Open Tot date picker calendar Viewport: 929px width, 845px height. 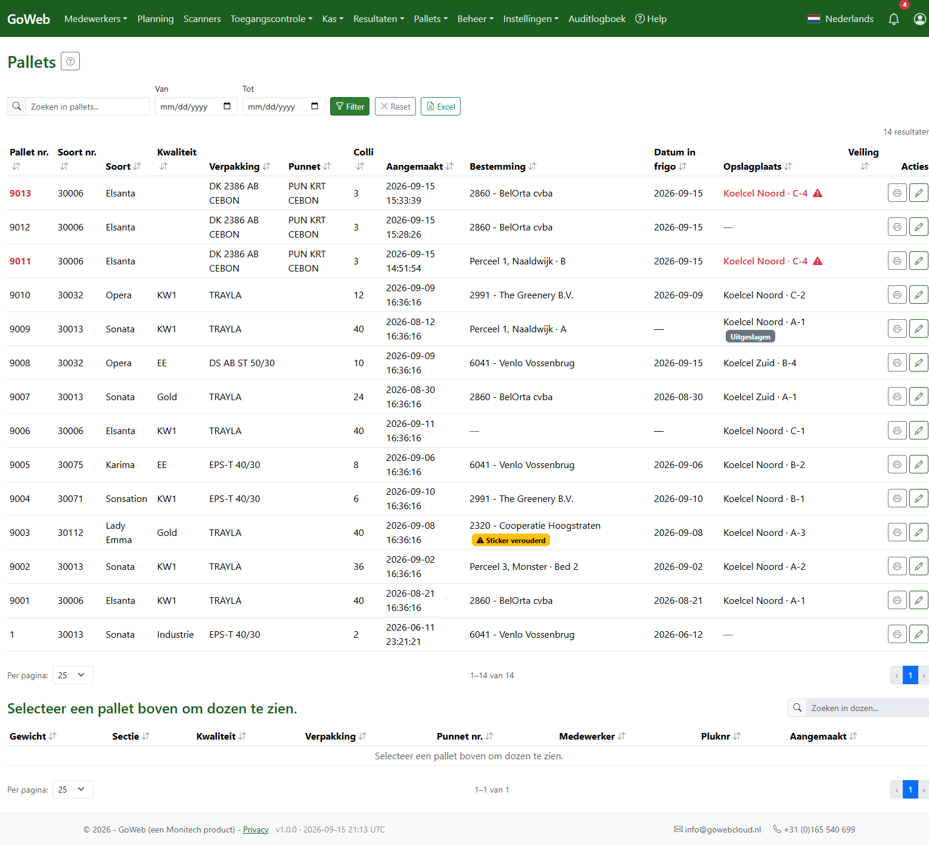click(x=315, y=106)
